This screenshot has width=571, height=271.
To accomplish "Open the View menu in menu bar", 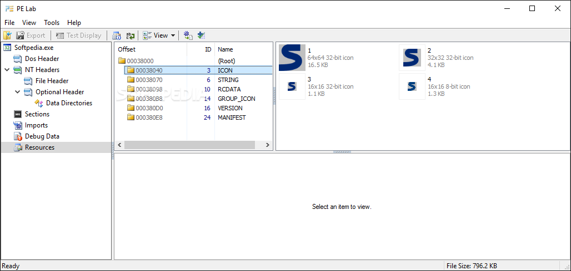I will pos(29,23).
